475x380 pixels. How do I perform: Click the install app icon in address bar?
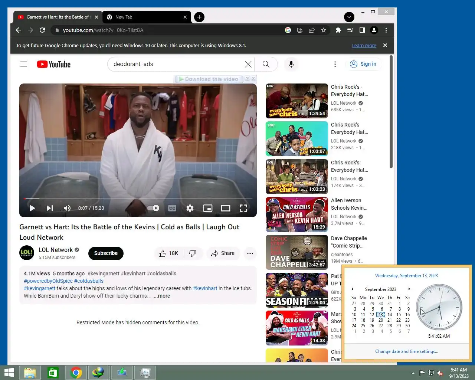[300, 30]
